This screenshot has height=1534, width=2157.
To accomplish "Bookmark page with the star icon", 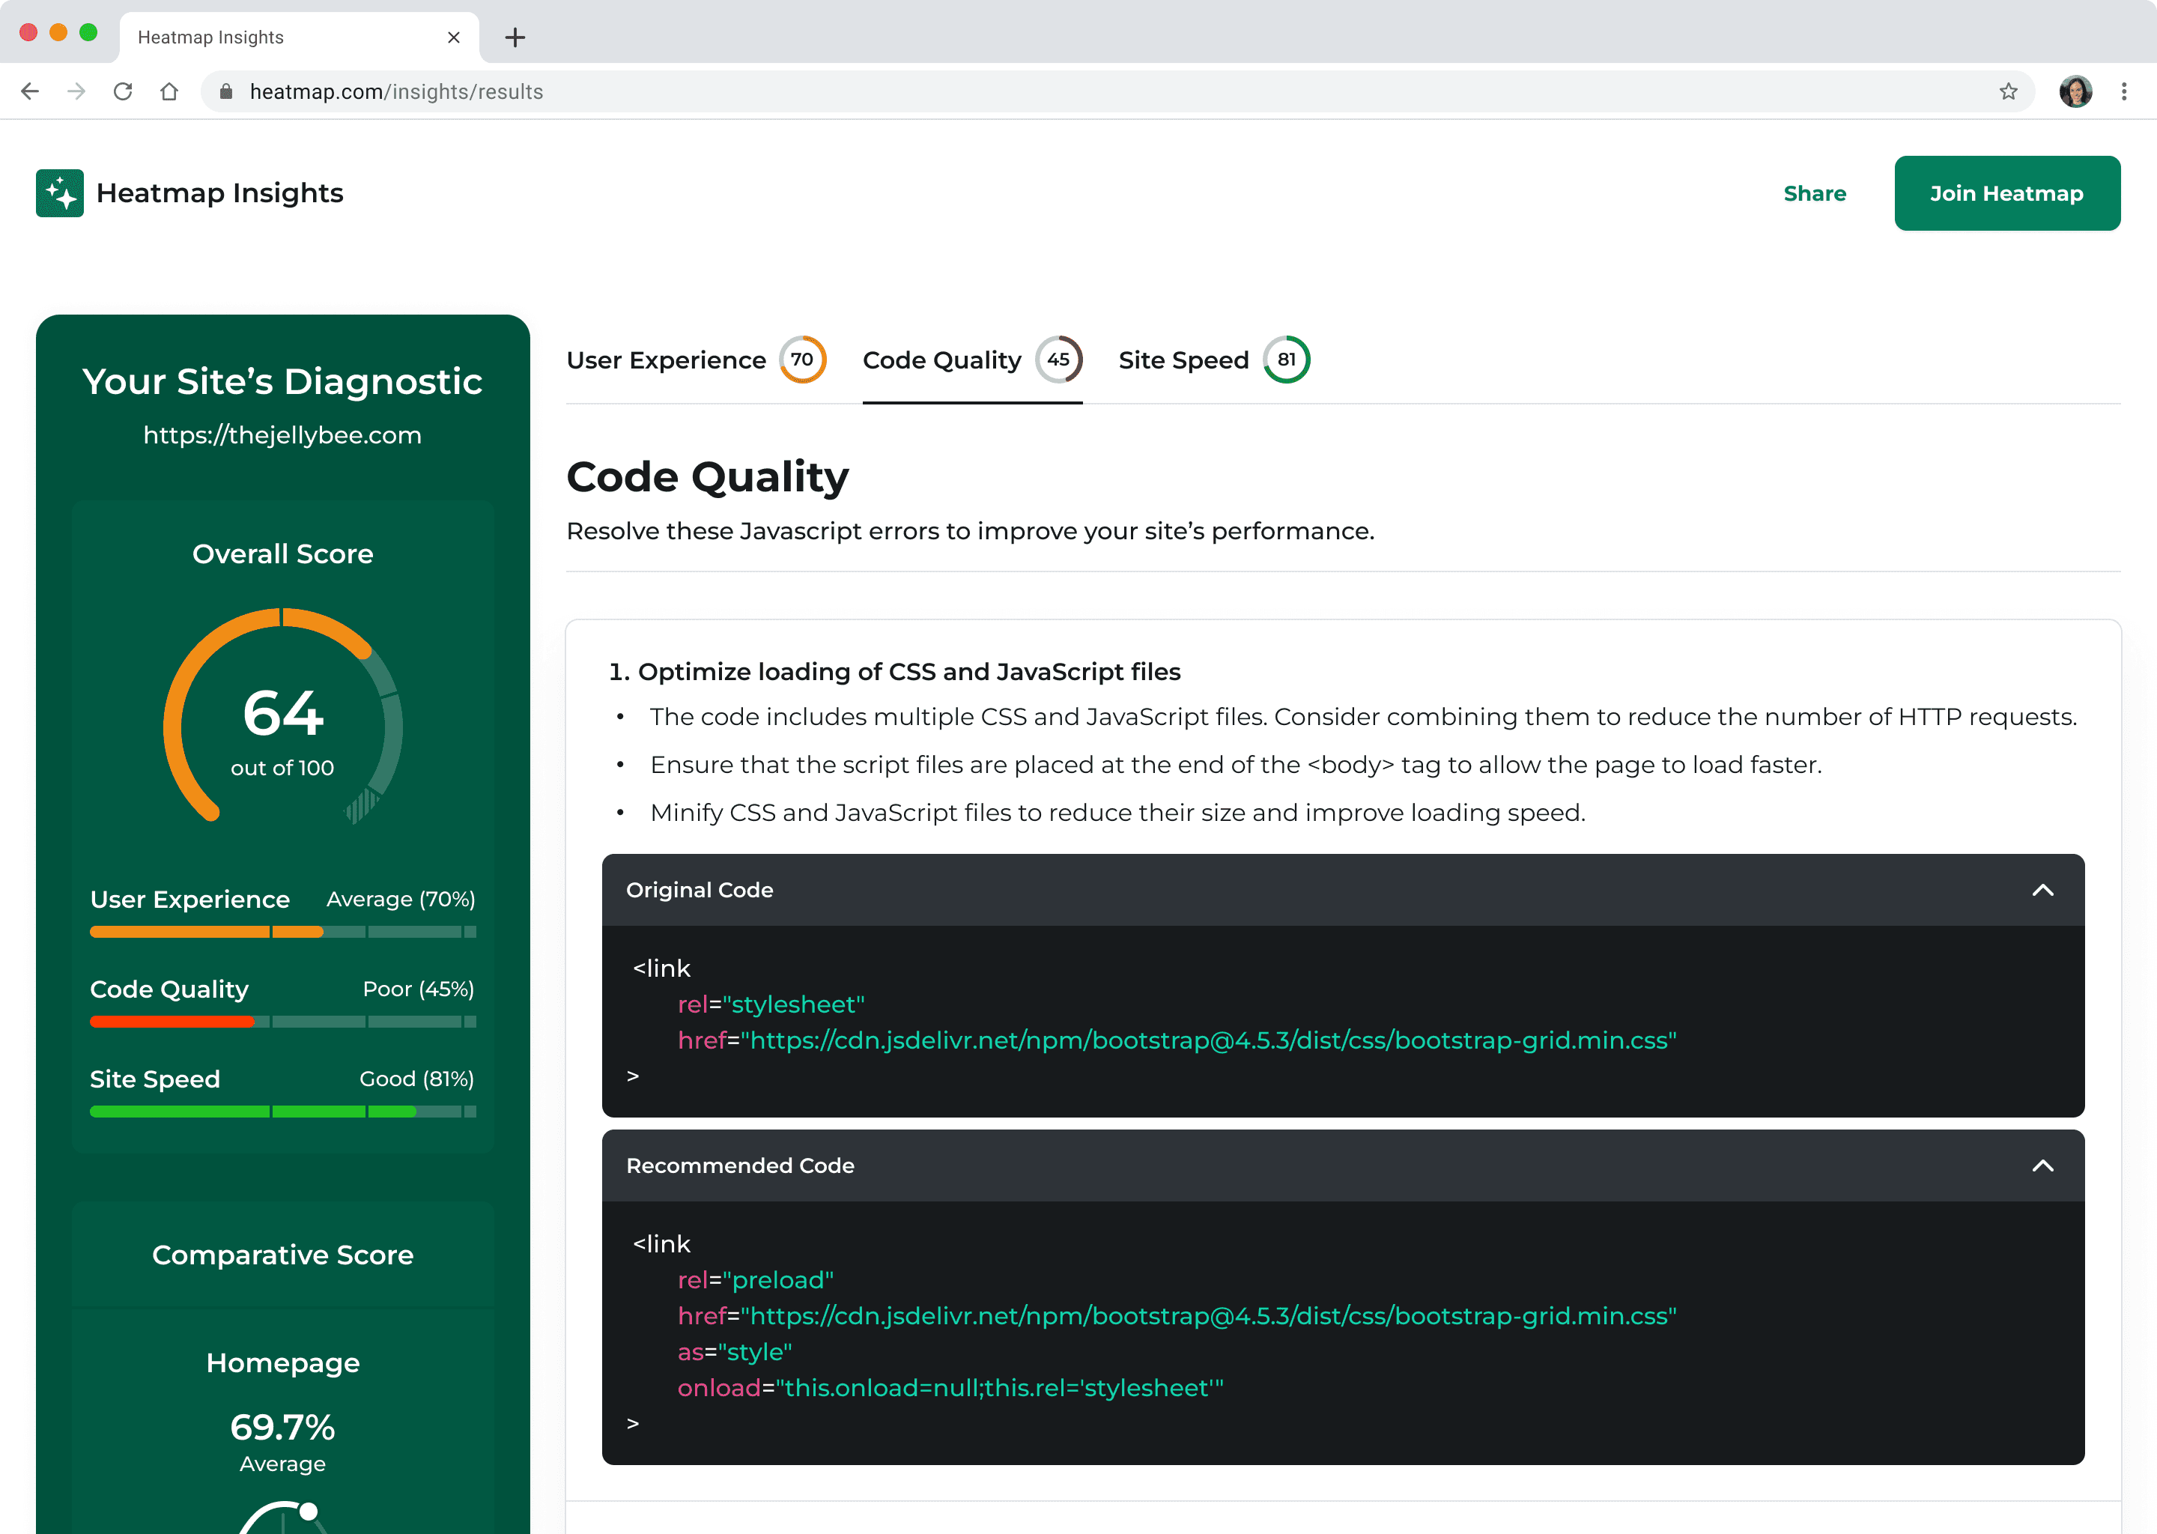I will pos(2008,91).
